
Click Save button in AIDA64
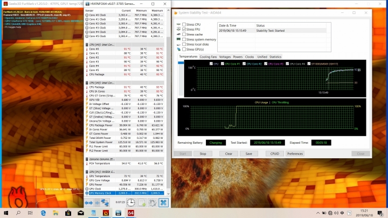249,154
